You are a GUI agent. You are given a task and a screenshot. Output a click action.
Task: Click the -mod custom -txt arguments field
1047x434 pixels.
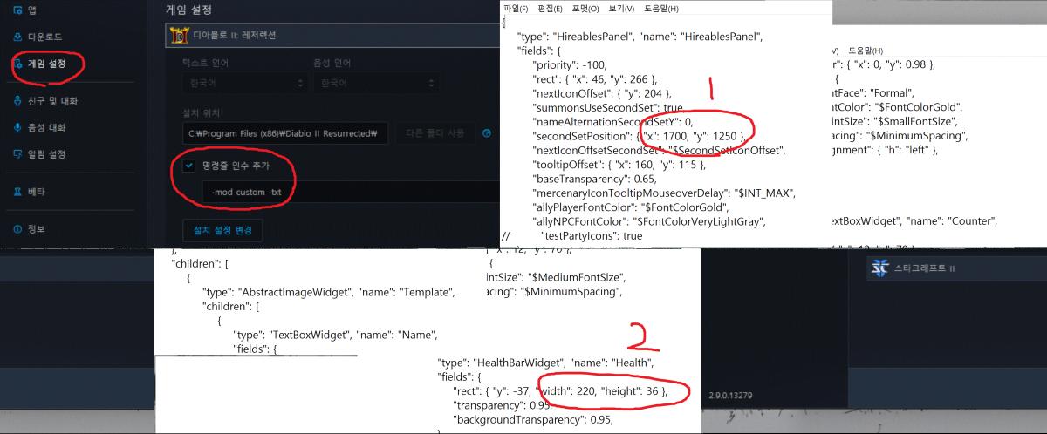pos(349,192)
